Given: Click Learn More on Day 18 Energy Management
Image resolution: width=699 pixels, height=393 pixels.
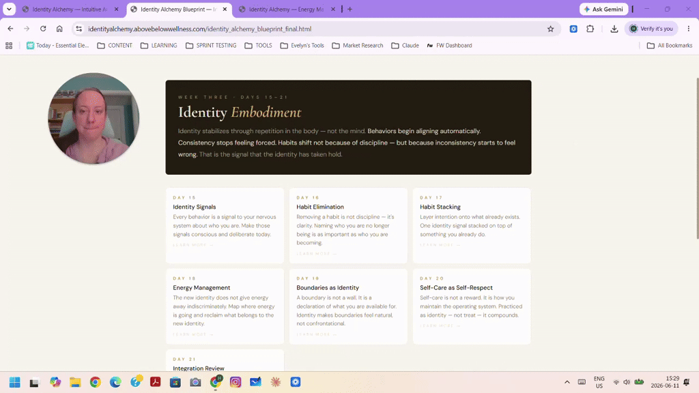Looking at the screenshot, I should [193, 334].
